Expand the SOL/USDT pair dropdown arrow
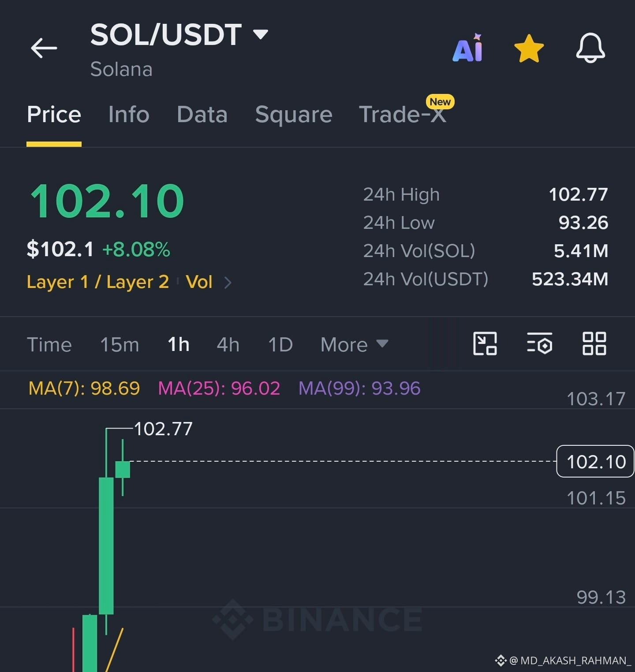635x672 pixels. [x=261, y=34]
